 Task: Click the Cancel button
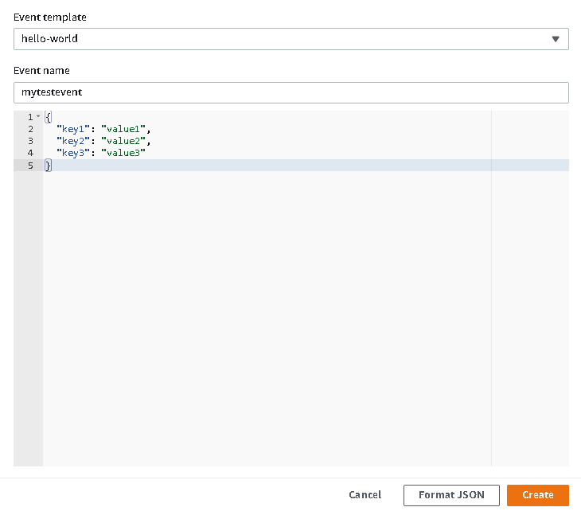click(365, 495)
